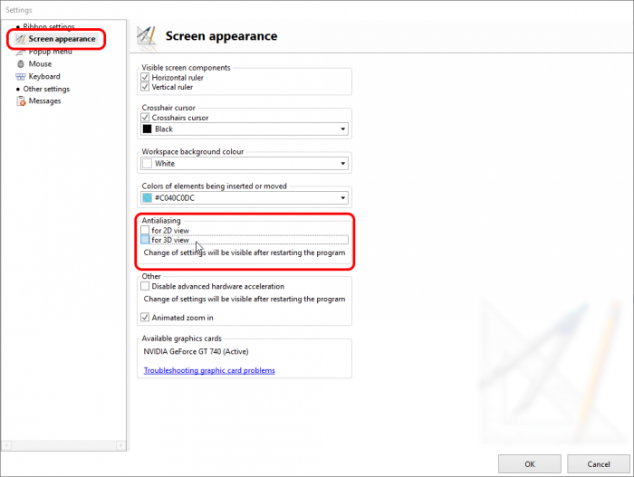Click the Keyboard settings icon
Viewport: 634px width, 477px height.
coord(20,77)
